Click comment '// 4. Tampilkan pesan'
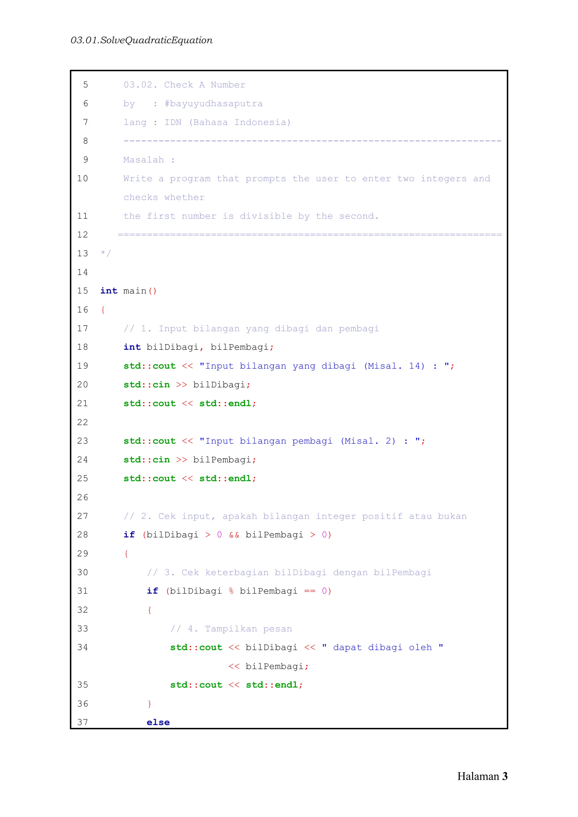The width and height of the screenshot is (578, 817). [x=231, y=629]
